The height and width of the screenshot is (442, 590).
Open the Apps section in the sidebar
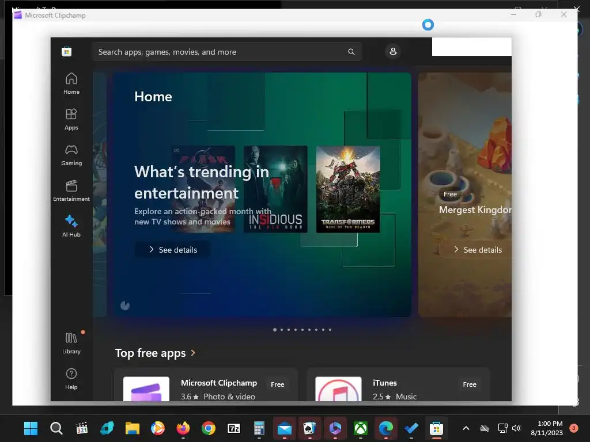pos(71,119)
